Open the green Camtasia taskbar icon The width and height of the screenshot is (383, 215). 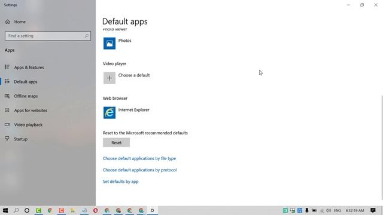click(x=38, y=210)
